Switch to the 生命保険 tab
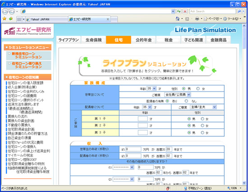248x192 pixels. (94, 40)
